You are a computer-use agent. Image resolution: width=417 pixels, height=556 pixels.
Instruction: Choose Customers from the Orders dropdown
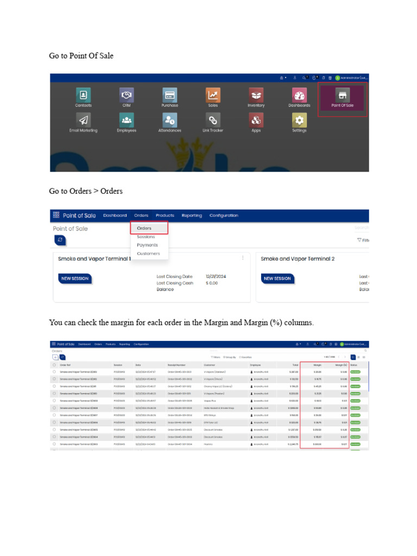pos(148,254)
